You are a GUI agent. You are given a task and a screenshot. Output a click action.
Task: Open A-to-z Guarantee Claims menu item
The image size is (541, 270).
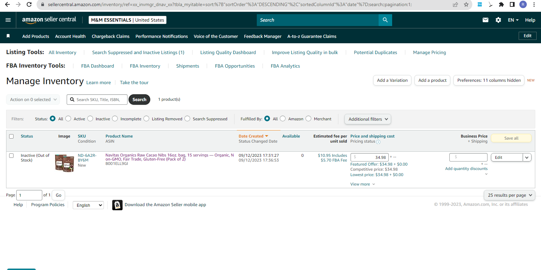(312, 36)
